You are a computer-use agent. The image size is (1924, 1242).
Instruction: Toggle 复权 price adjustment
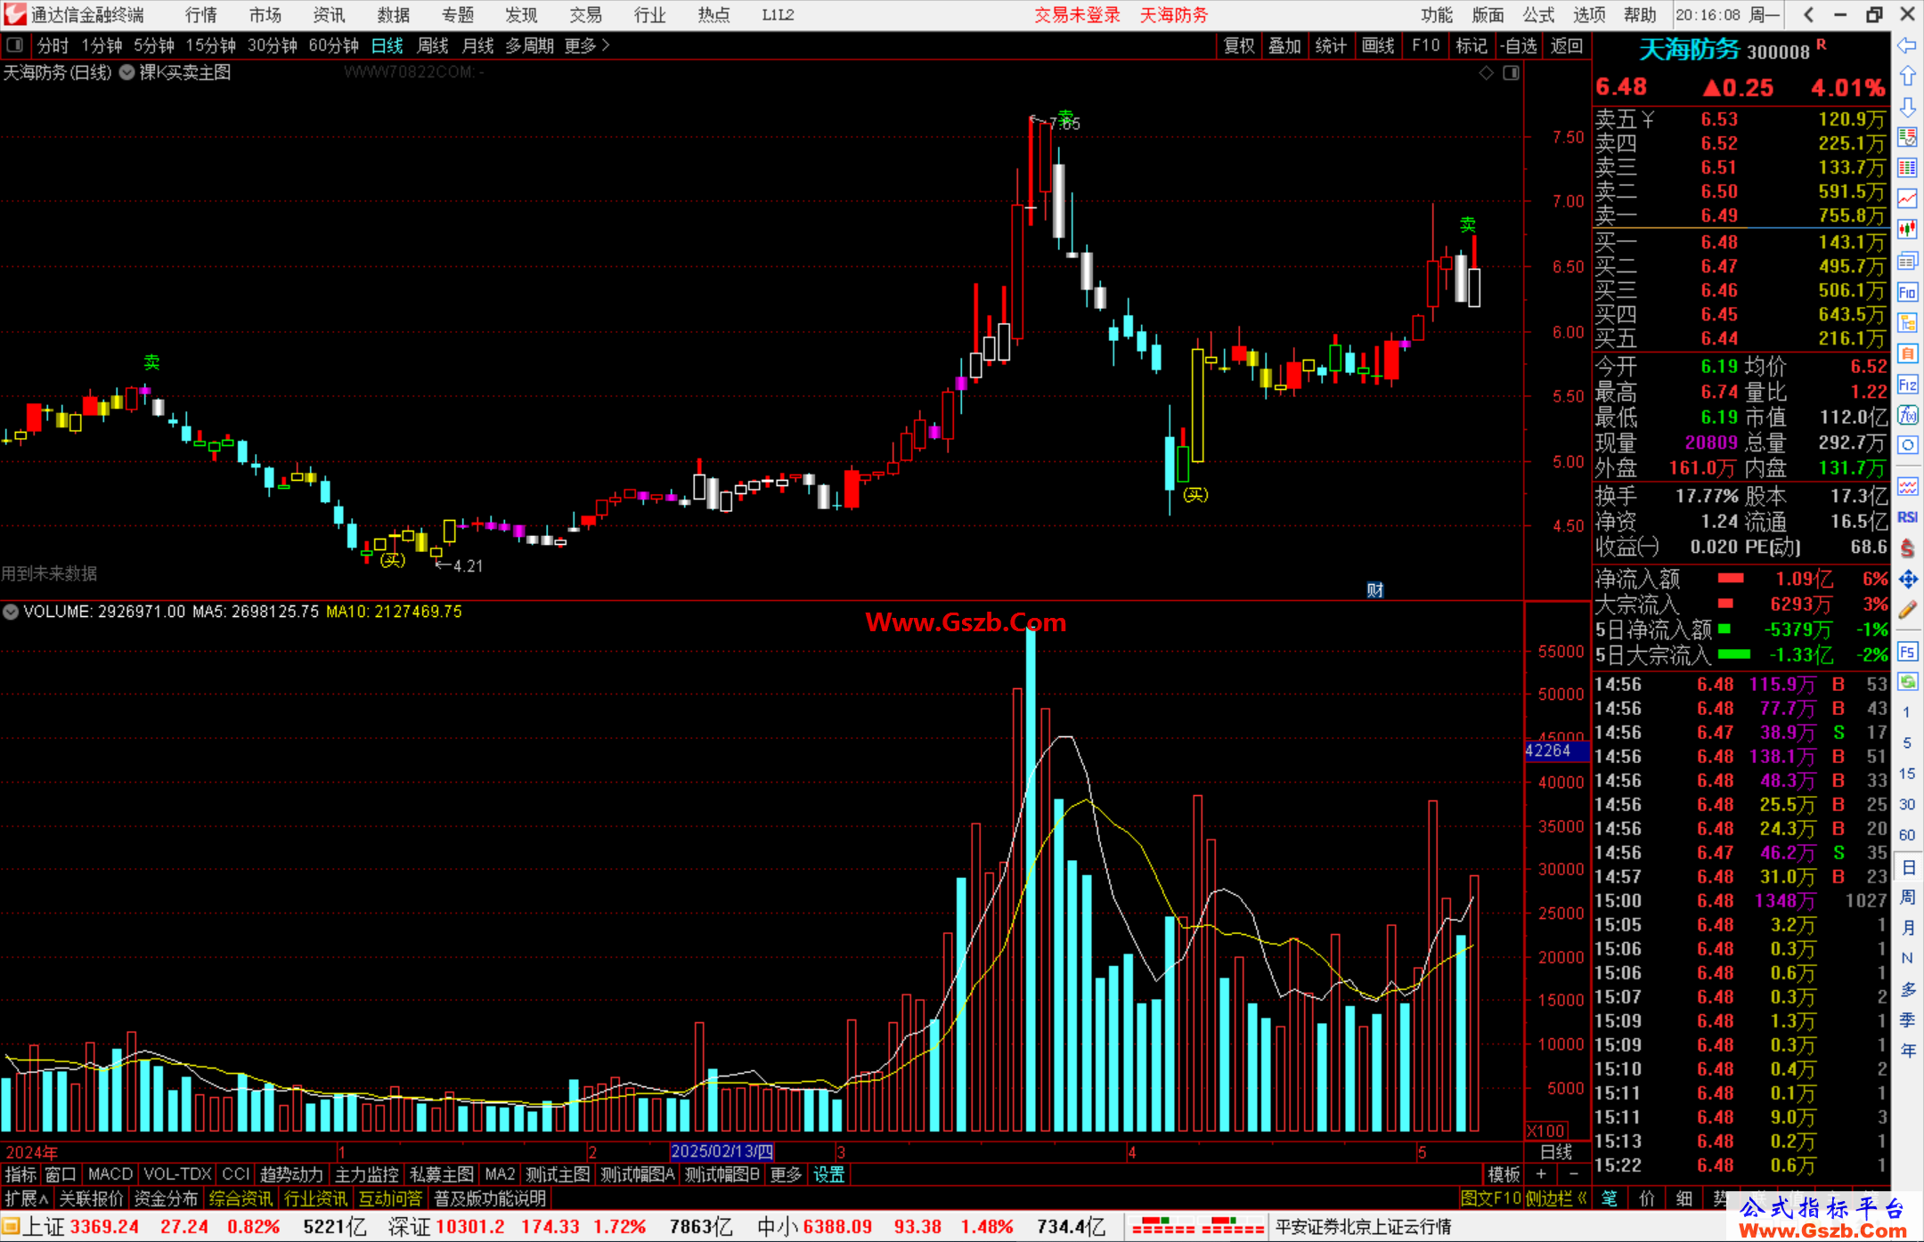click(x=1238, y=45)
